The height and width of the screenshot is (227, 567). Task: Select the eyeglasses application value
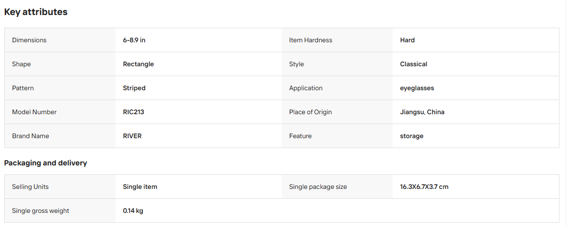pyautogui.click(x=417, y=88)
